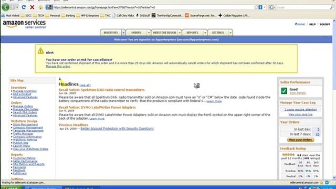The image size is (336, 189).
Task: Open the Orders tab
Action: click(136, 33)
